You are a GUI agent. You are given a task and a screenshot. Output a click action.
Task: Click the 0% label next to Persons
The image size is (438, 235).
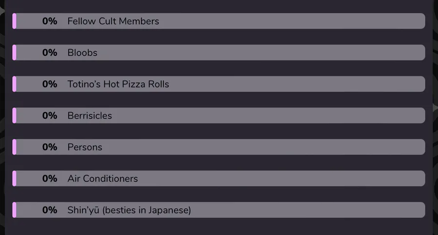pos(50,147)
